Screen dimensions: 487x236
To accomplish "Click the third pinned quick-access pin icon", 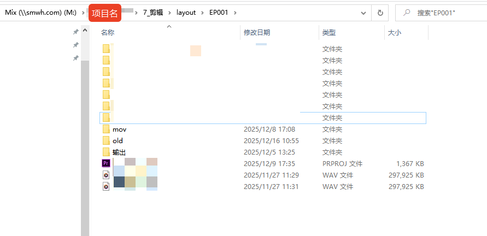I will point(75,58).
